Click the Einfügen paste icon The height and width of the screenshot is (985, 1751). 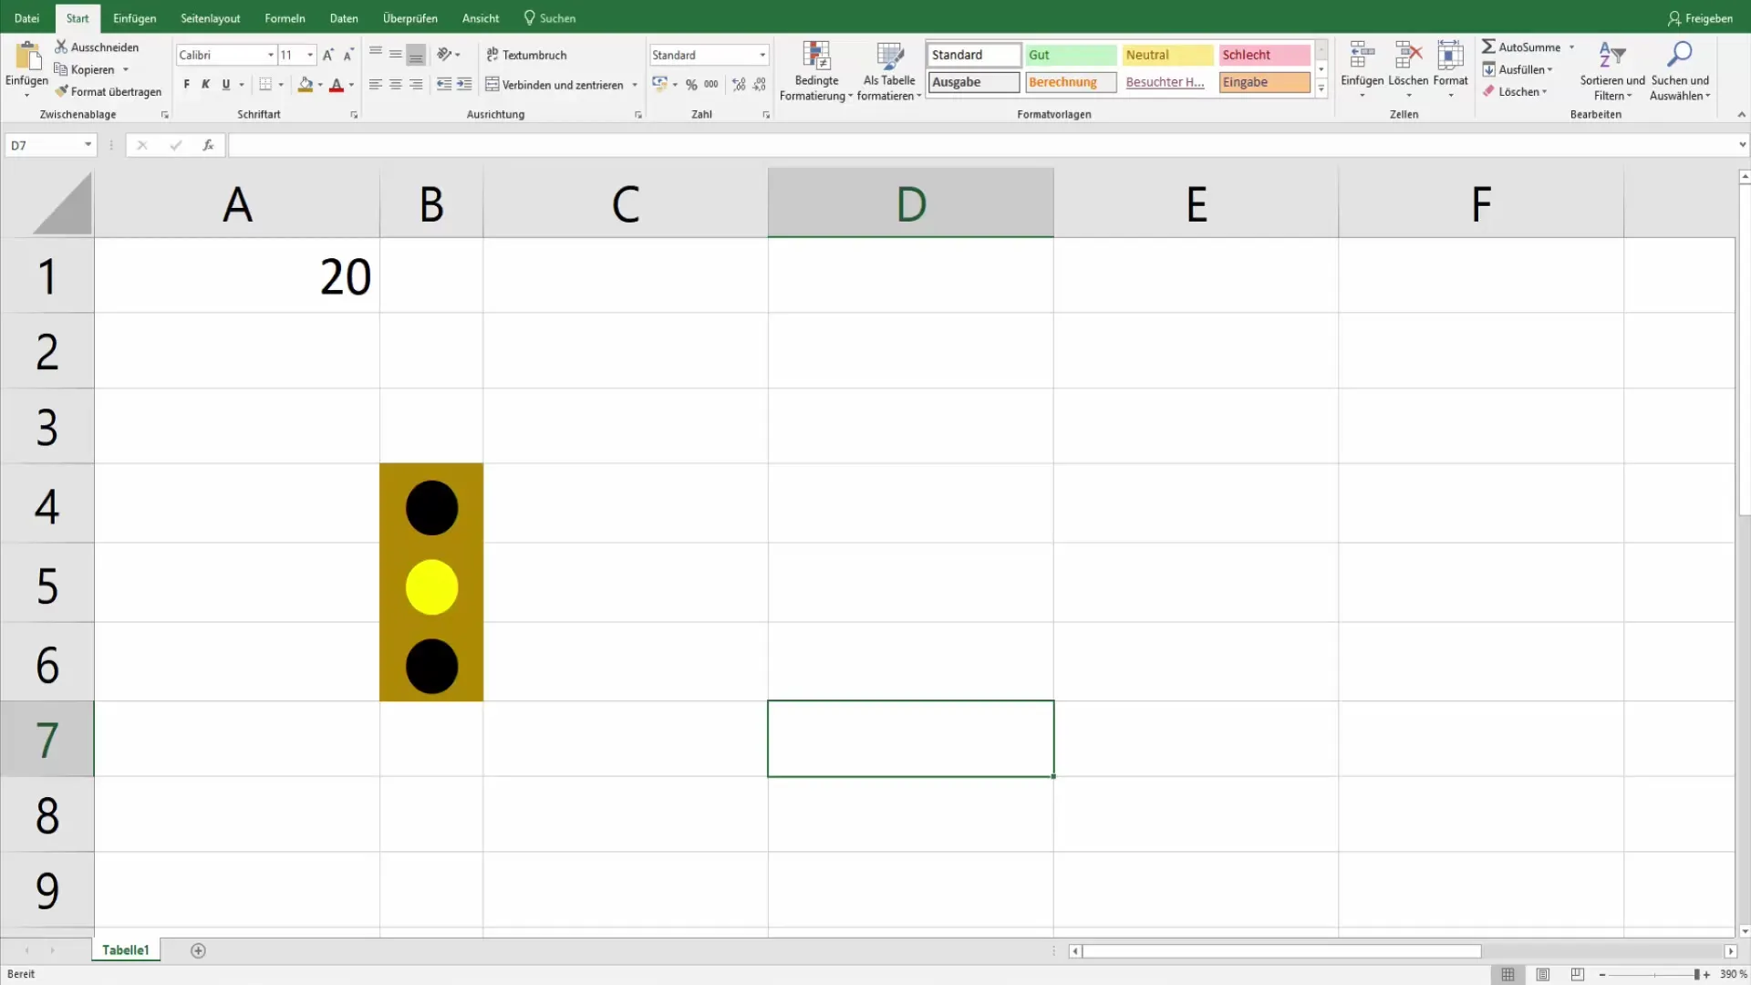pyautogui.click(x=27, y=57)
